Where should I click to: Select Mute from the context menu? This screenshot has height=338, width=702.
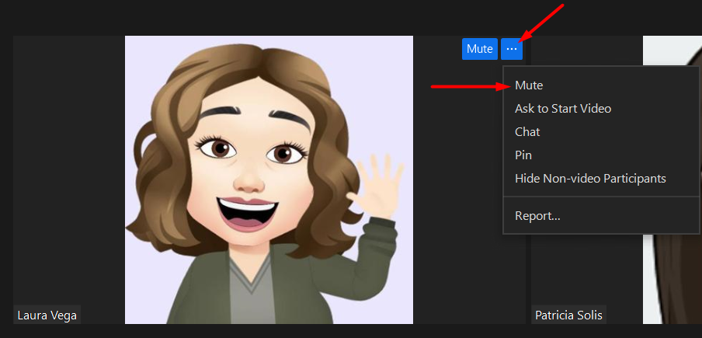tap(601, 85)
